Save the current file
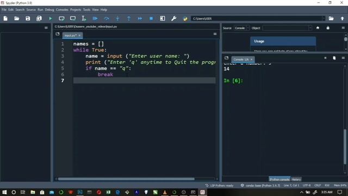The width and height of the screenshot is (348, 196). pos(28,19)
